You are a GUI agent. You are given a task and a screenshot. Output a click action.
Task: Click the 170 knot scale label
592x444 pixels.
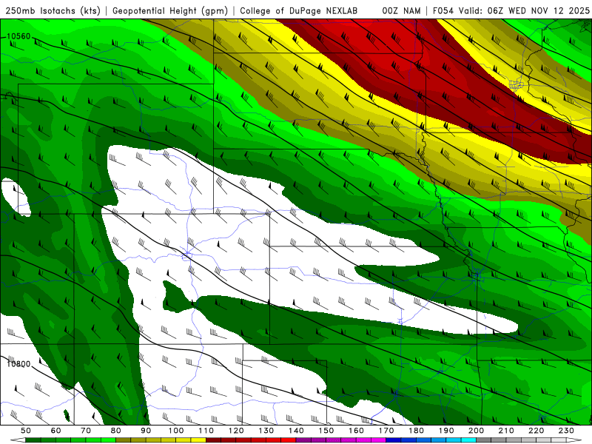pyautogui.click(x=386, y=431)
